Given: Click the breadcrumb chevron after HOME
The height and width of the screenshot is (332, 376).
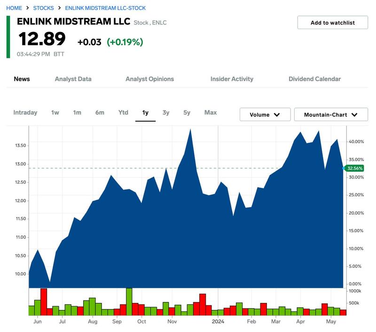Looking at the screenshot, I should [x=28, y=8].
